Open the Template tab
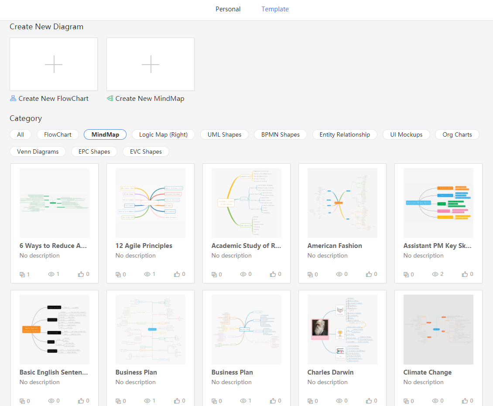 pos(275,9)
